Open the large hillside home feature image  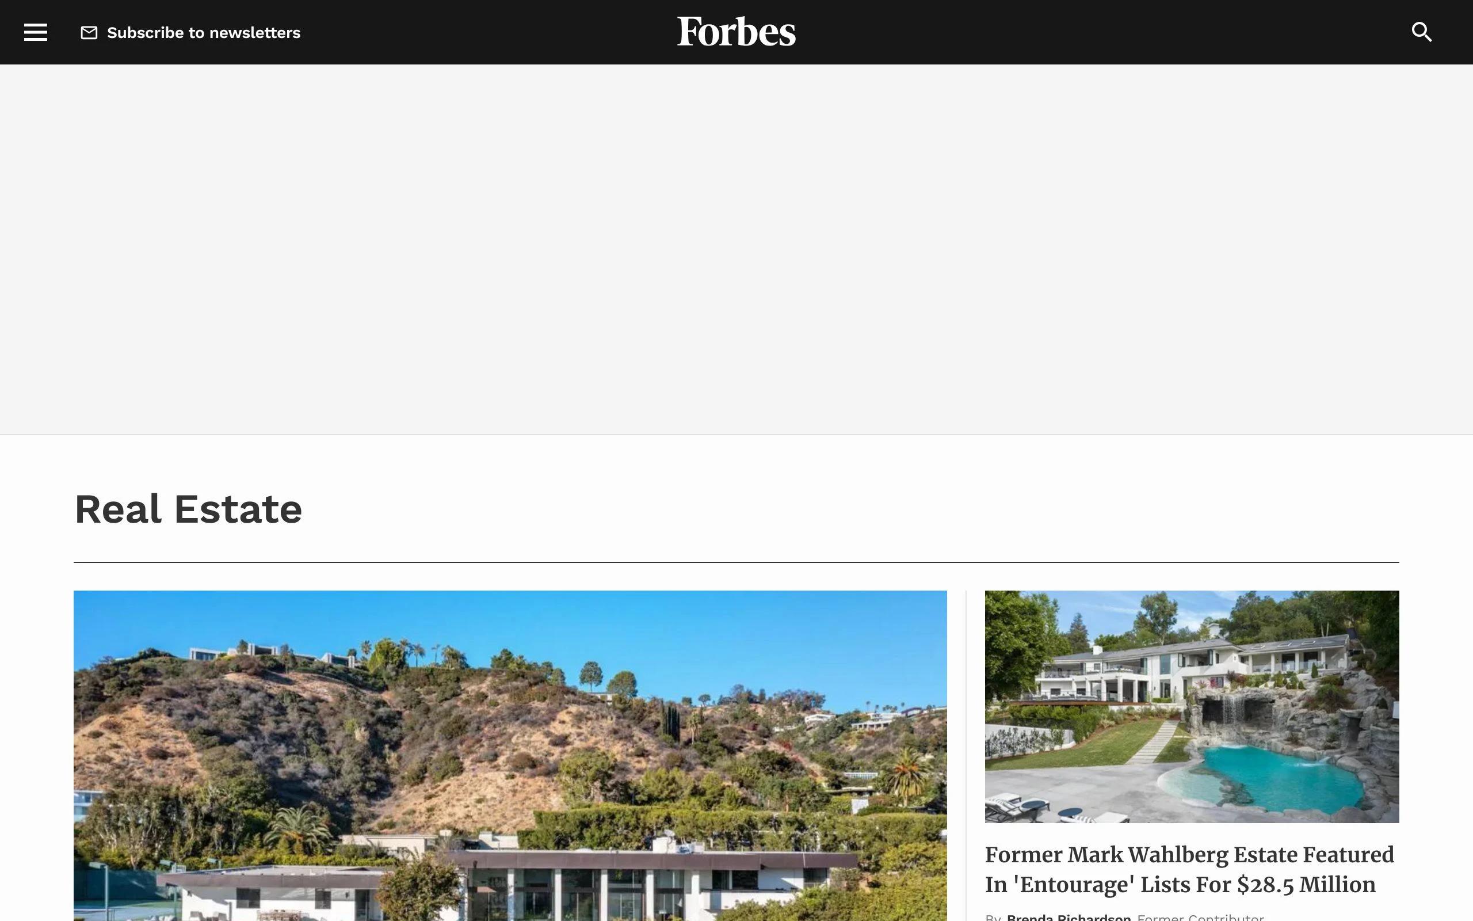coord(510,755)
